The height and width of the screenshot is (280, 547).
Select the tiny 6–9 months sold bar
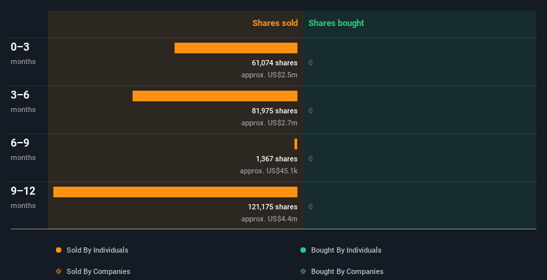pos(296,144)
